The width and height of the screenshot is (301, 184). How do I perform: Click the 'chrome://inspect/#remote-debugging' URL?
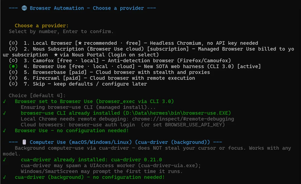pos(183,119)
